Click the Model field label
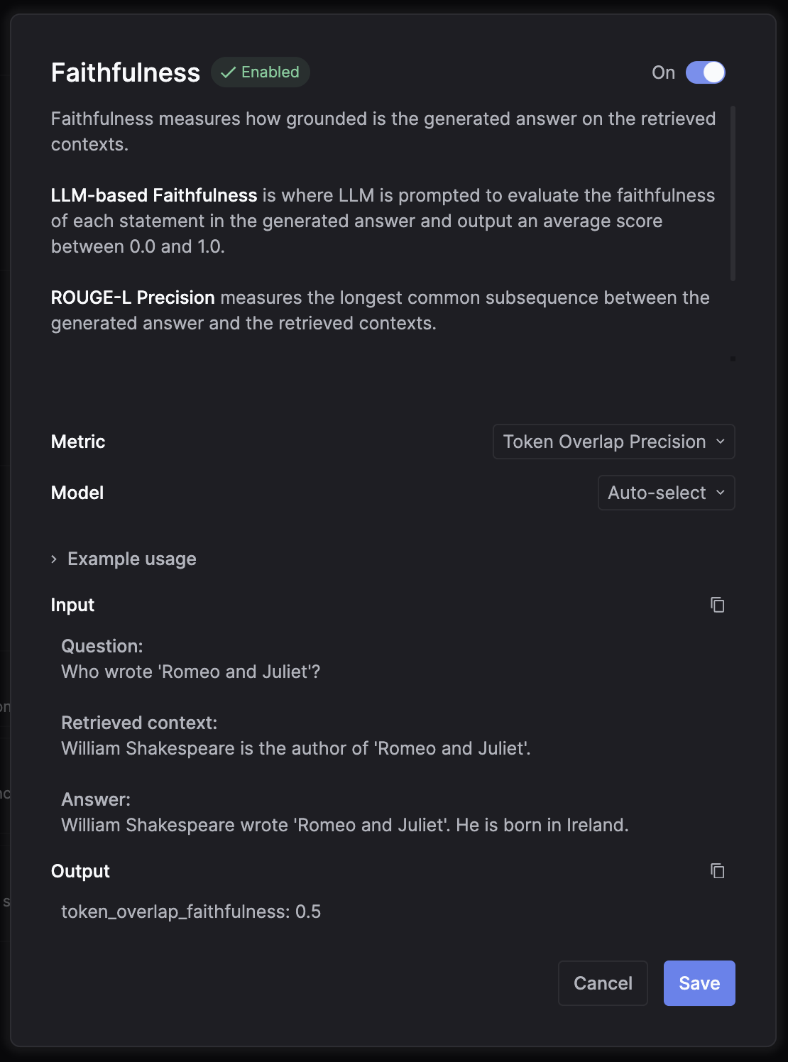 coord(77,493)
